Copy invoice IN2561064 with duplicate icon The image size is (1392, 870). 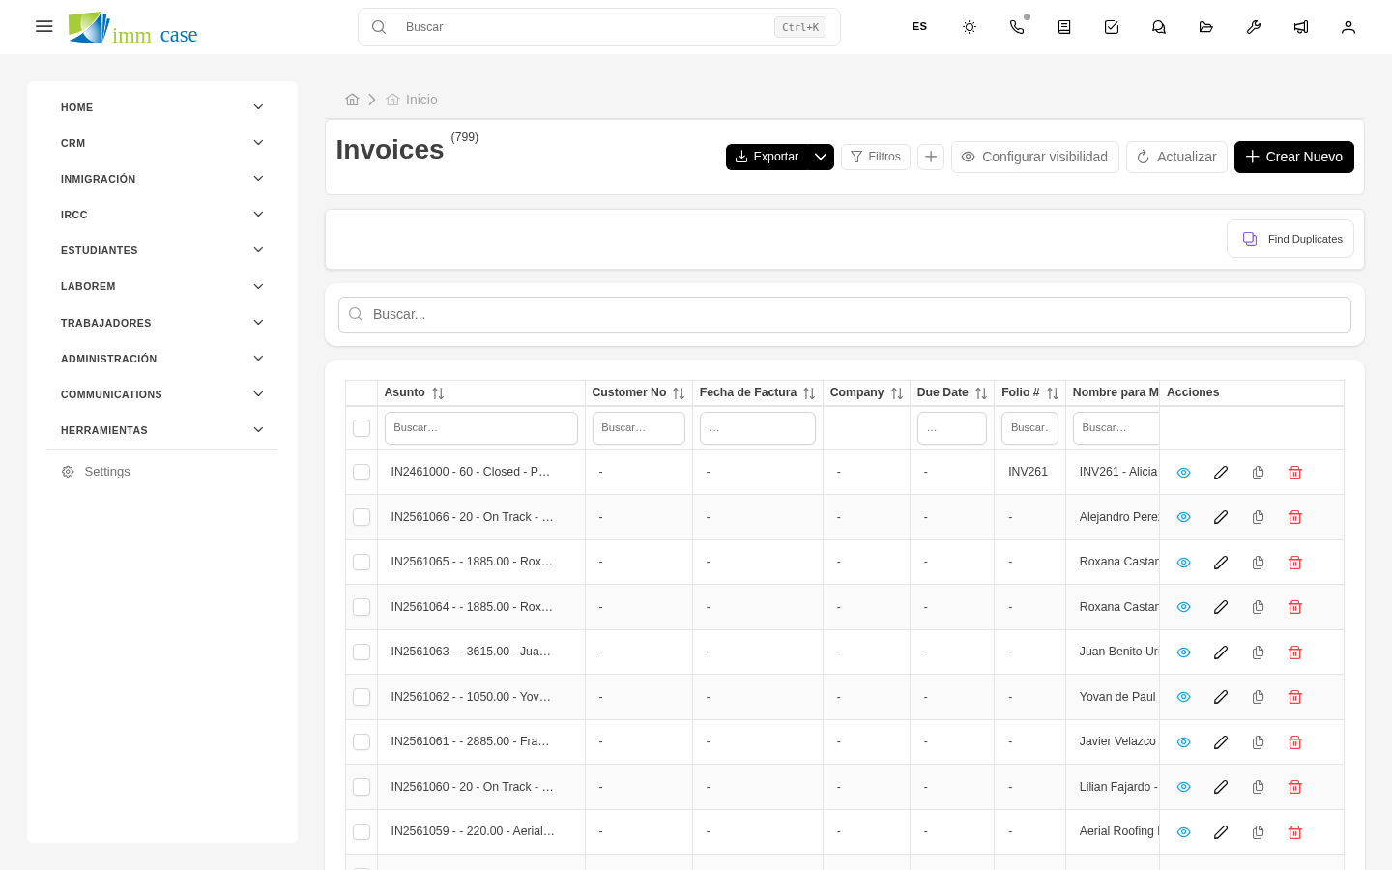1258,607
